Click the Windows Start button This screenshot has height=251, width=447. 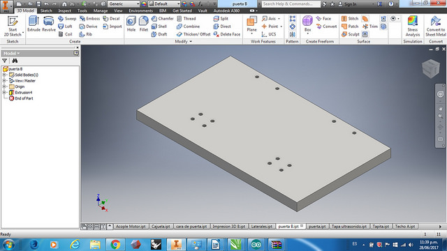point(8,245)
